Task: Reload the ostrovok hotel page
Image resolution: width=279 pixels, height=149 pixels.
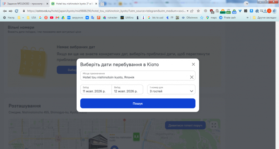Action: [17, 11]
